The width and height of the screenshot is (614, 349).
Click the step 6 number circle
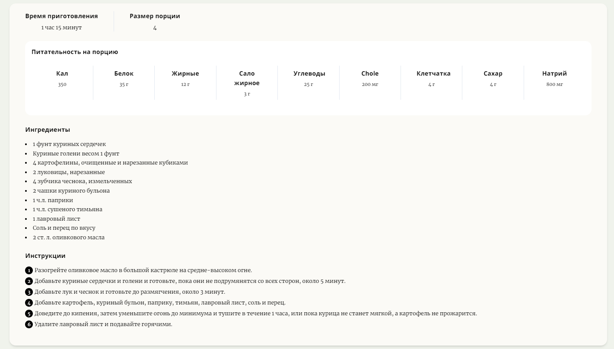tap(29, 324)
